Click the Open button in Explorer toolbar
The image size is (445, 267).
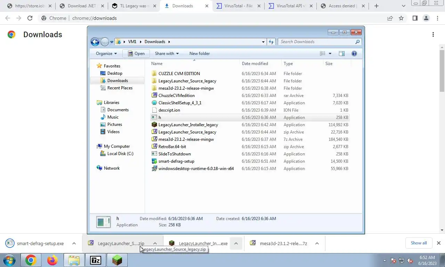point(136,54)
